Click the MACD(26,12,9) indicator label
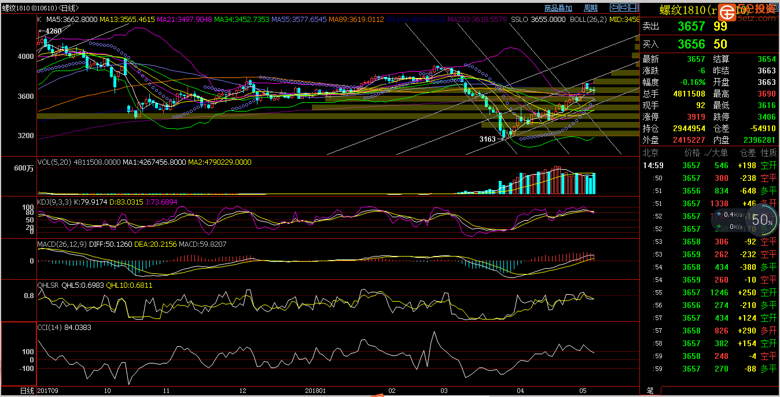780x397 pixels. click(62, 244)
